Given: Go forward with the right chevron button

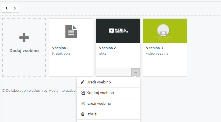Looking at the screenshot, I should pyautogui.click(x=15, y=8).
